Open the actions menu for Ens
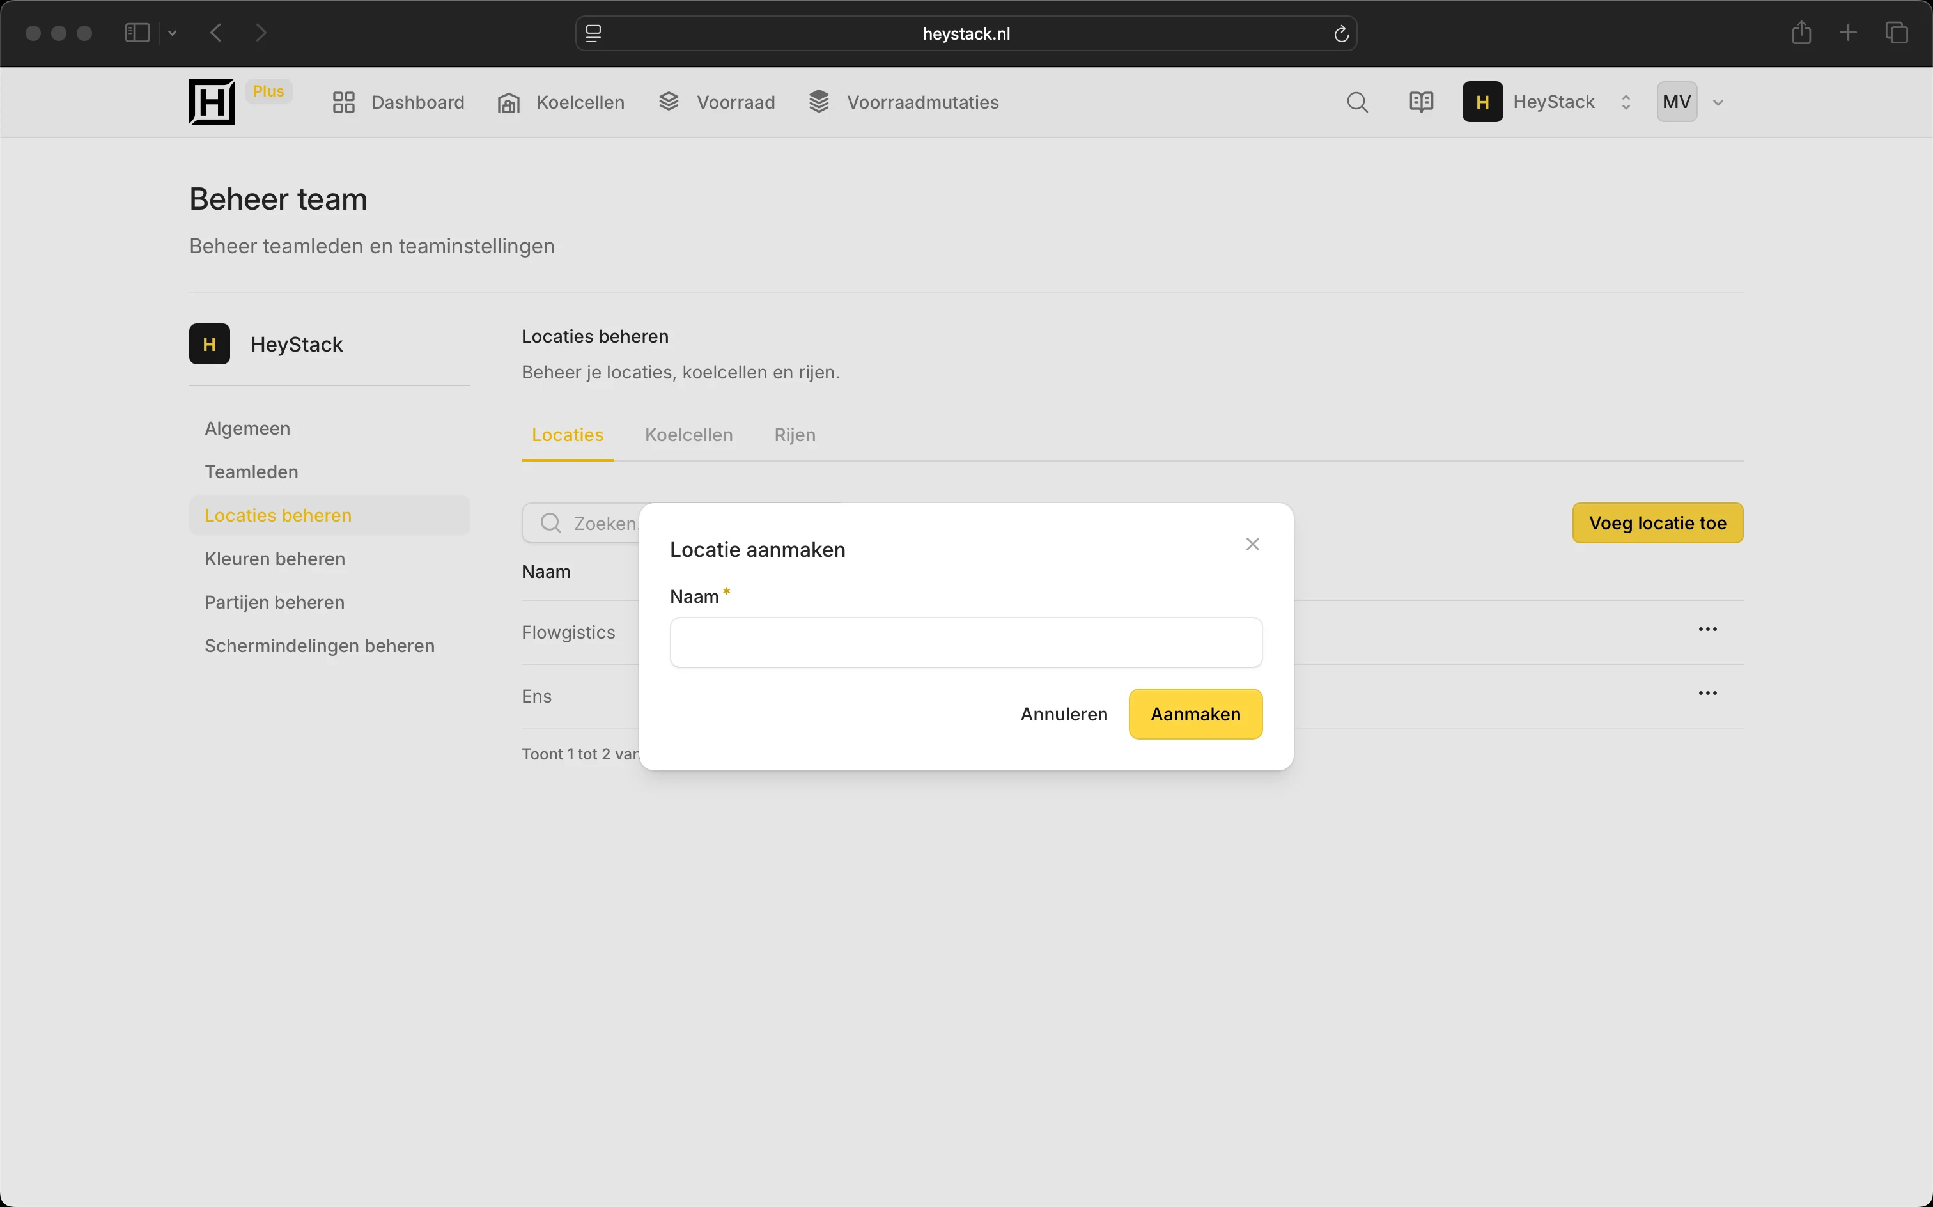Viewport: 1933px width, 1207px height. point(1707,693)
